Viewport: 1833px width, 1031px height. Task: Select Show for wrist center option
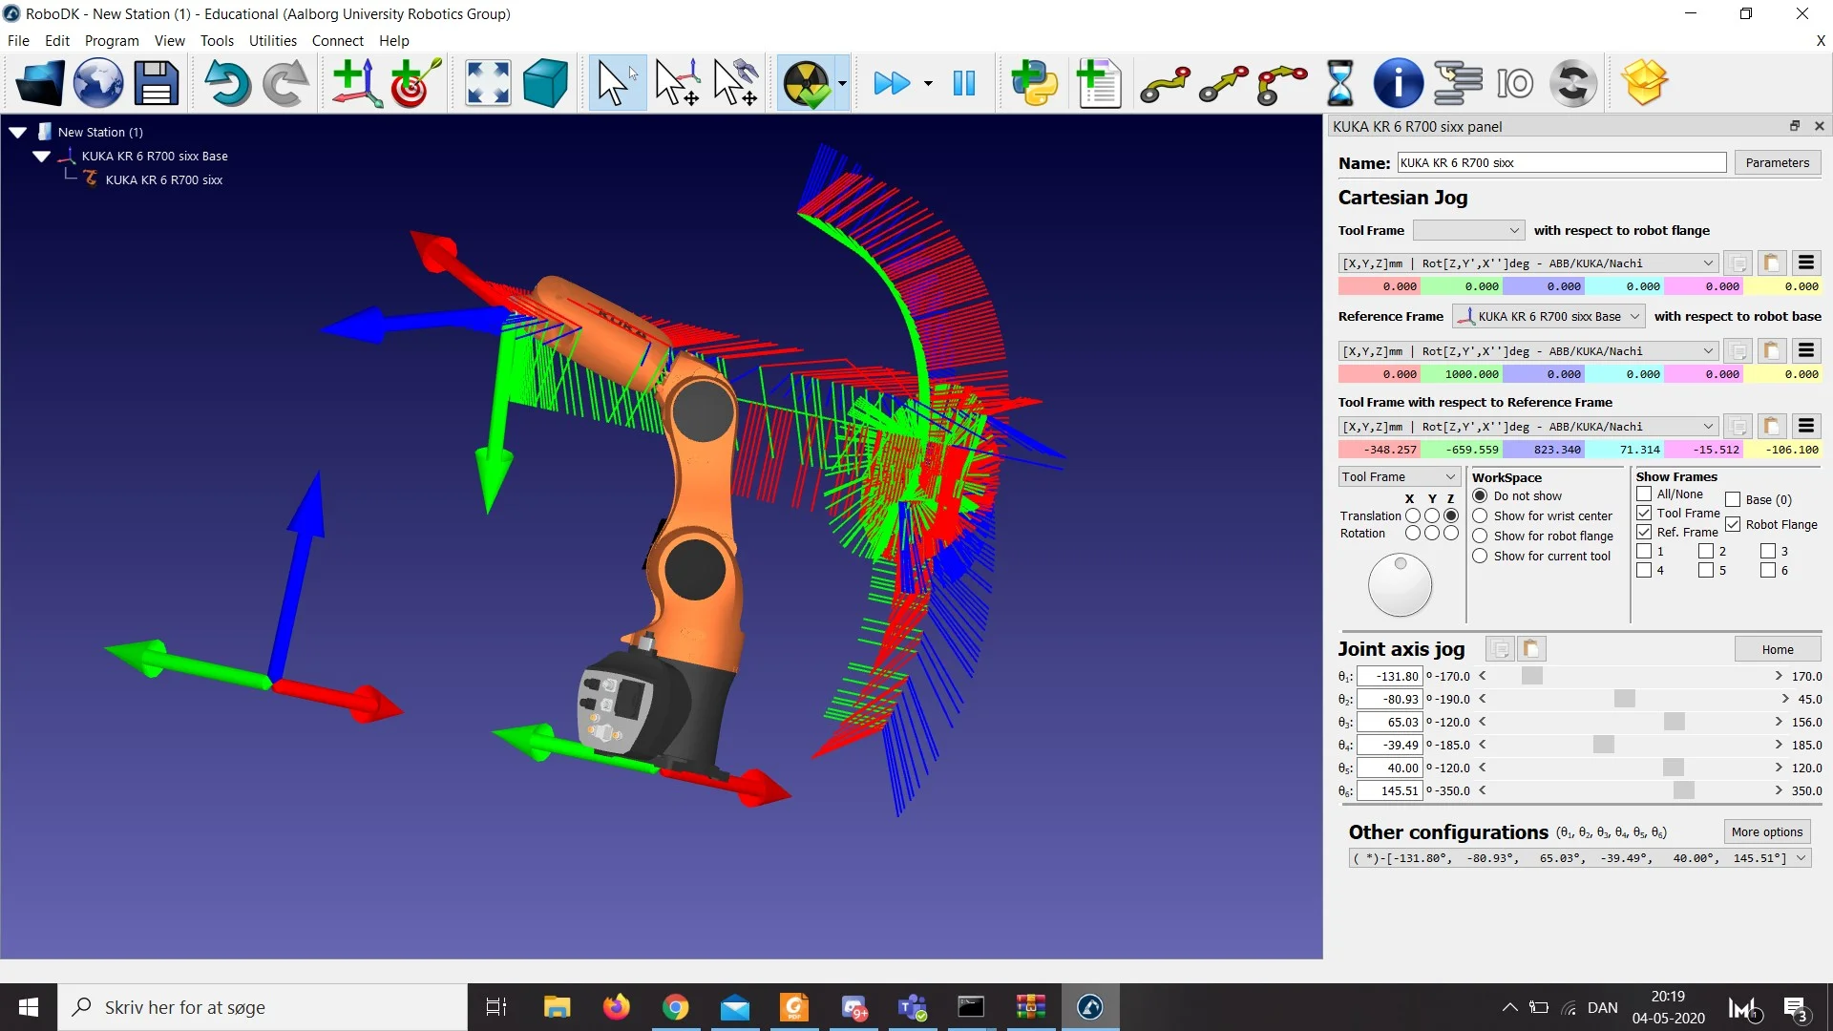tap(1480, 515)
